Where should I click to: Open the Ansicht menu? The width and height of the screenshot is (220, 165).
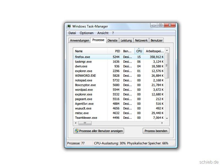103,33
